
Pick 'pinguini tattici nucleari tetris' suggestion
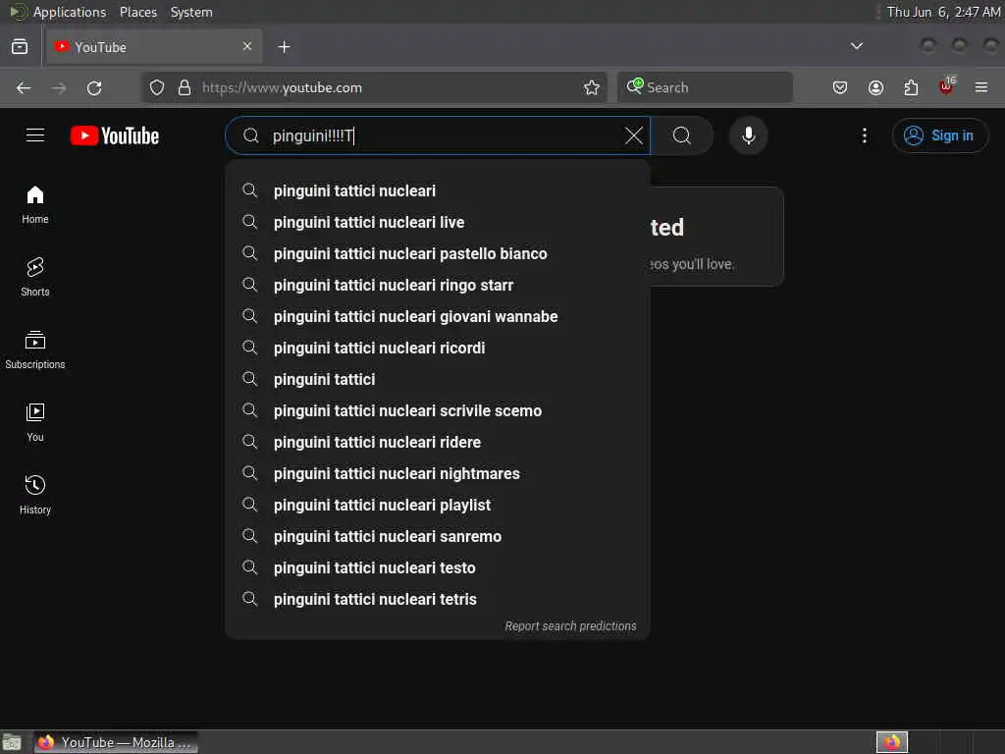(x=438, y=600)
